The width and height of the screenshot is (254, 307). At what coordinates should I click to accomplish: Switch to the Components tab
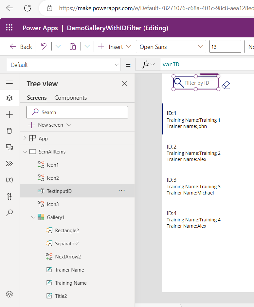(70, 98)
